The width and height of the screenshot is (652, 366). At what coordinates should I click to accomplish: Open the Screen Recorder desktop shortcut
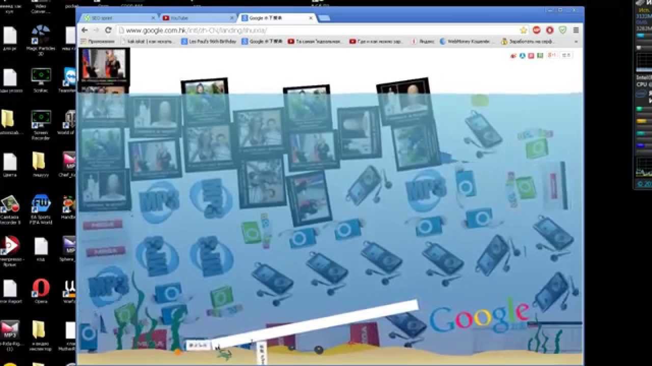[x=41, y=125]
